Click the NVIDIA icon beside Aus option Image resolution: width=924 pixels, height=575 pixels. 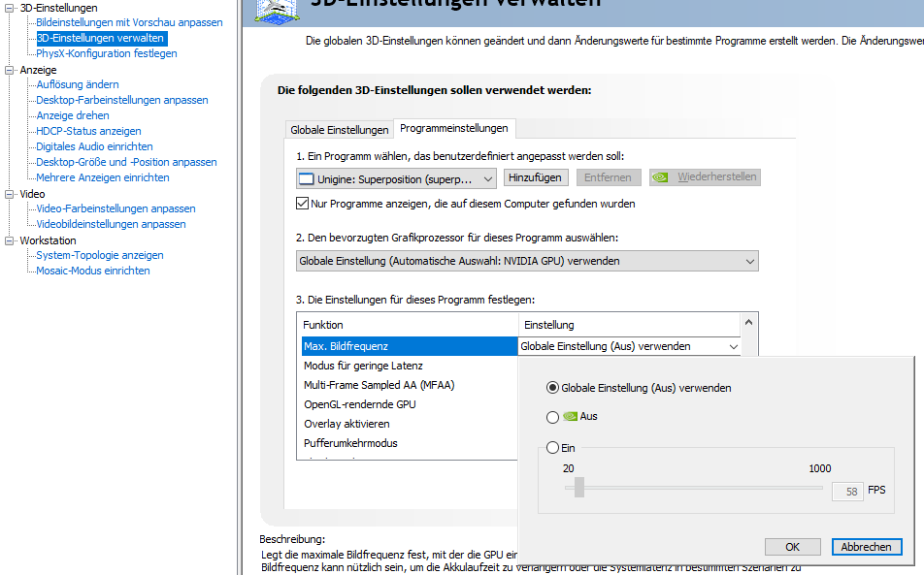coord(570,416)
